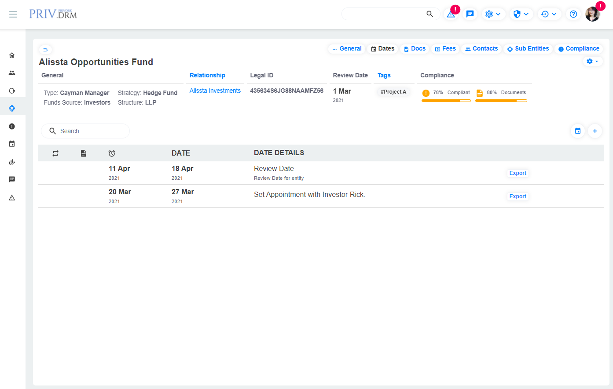Switch to the Sub Entities tab
This screenshot has height=389, width=613.
click(x=528, y=49)
